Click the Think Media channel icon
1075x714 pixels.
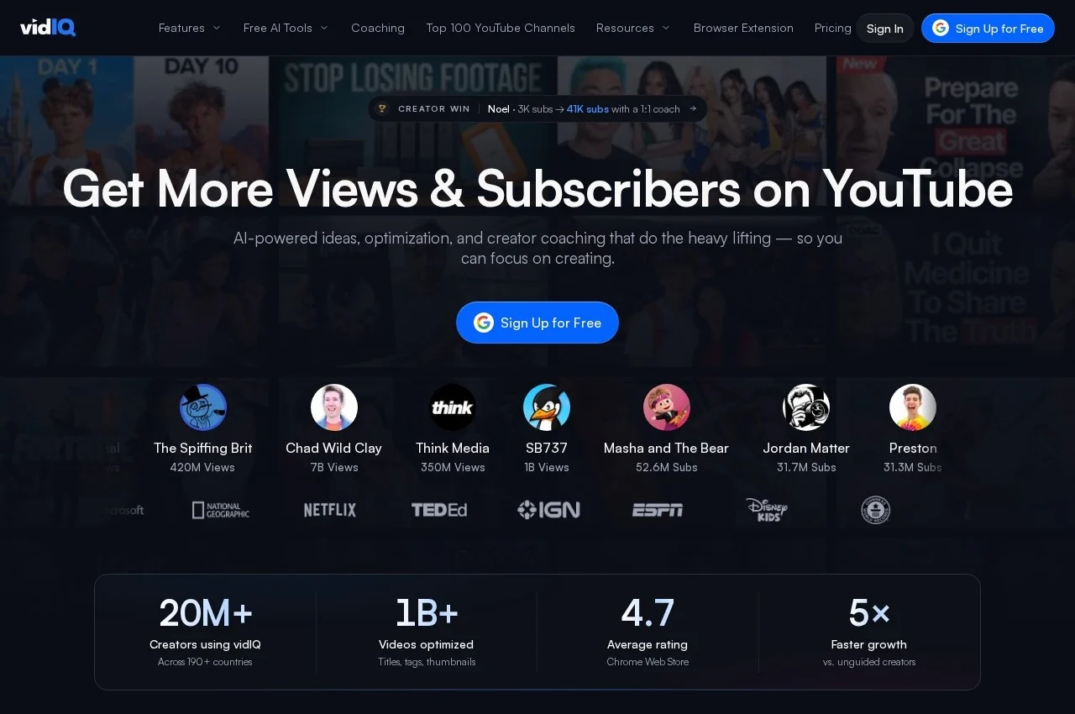[453, 407]
